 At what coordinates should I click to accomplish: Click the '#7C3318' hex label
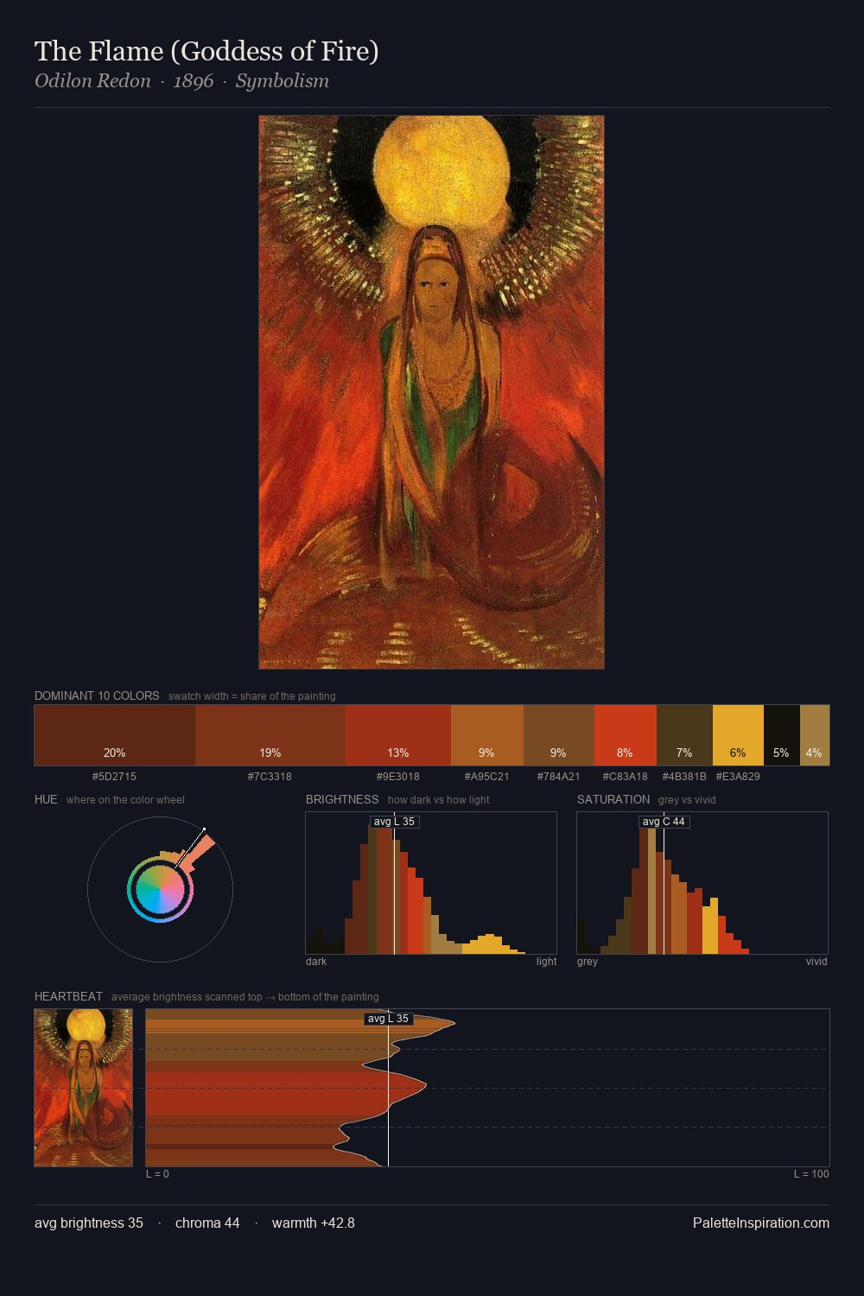coord(270,776)
